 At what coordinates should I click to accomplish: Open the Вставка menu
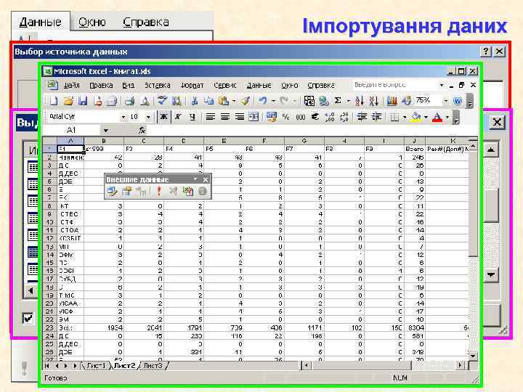[x=157, y=86]
